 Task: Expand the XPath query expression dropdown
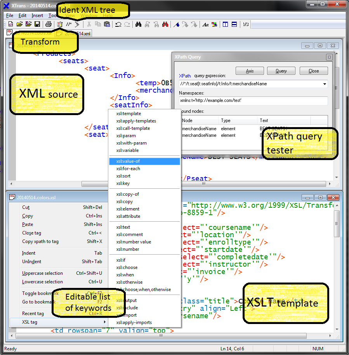(x=324, y=84)
